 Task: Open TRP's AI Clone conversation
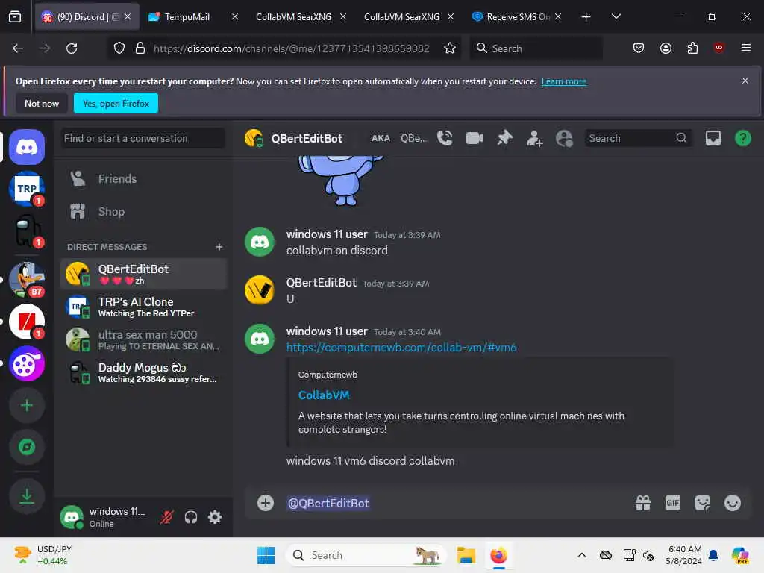pos(143,307)
